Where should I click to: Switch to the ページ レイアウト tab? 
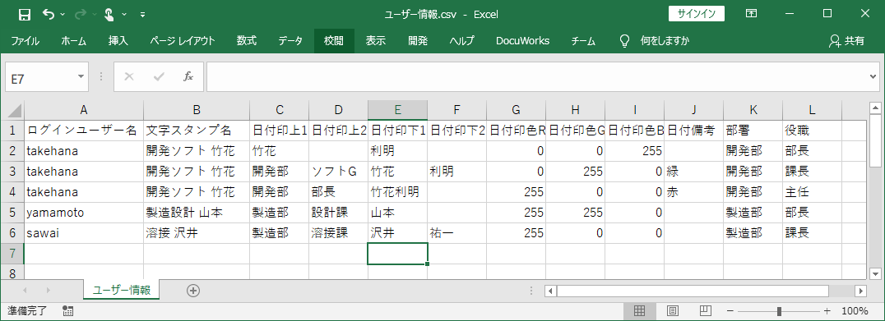tap(183, 40)
